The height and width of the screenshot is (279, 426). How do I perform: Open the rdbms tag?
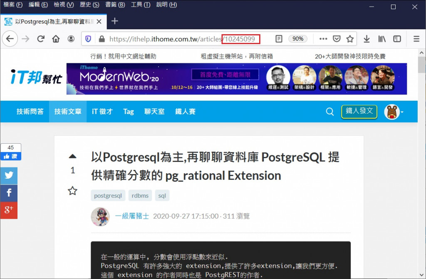[x=140, y=196]
